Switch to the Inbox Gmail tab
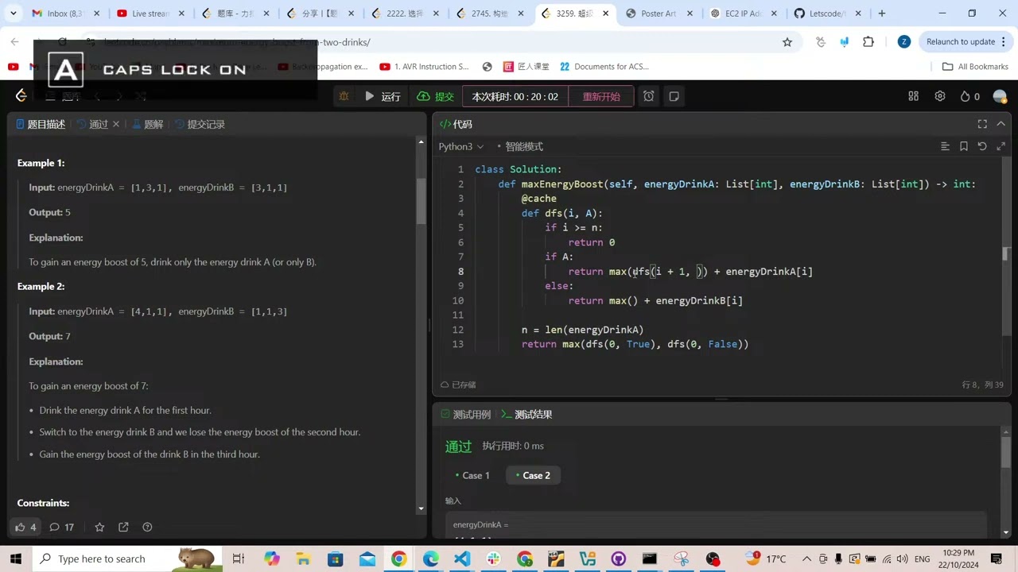 pyautogui.click(x=64, y=14)
